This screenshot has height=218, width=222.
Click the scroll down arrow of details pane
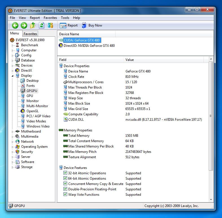[x=211, y=200]
